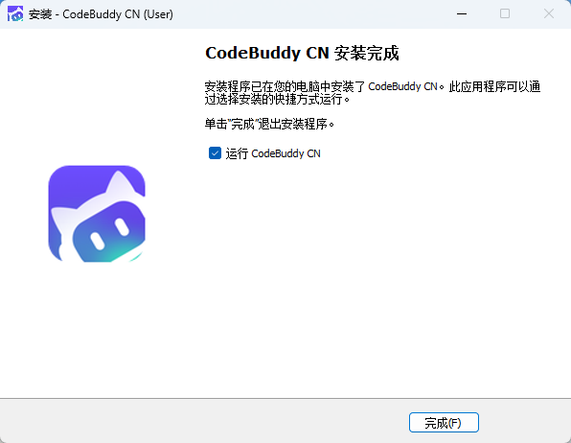Close the CodeBuddy CN setup window
This screenshot has height=443, width=571.
pyautogui.click(x=549, y=13)
